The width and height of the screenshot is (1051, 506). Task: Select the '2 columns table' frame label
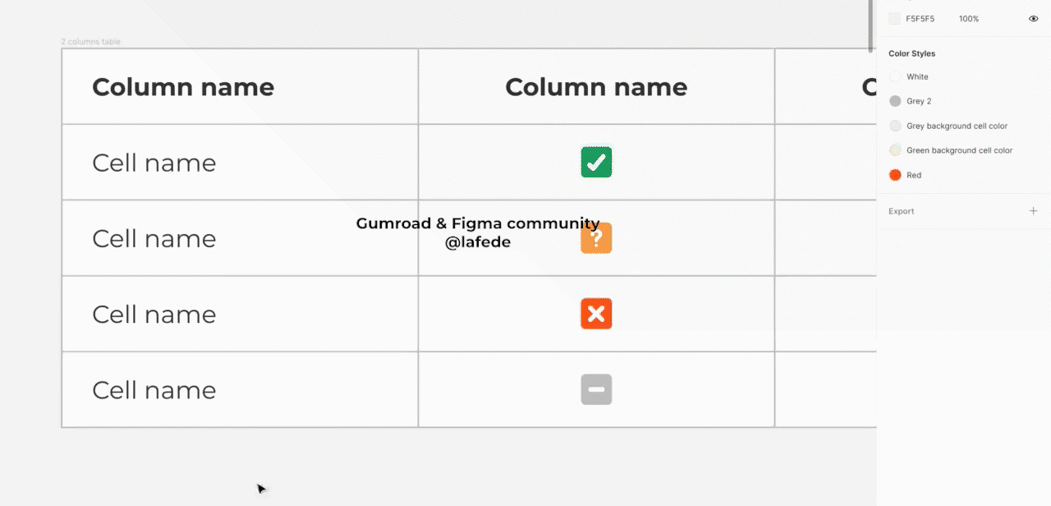click(x=91, y=41)
